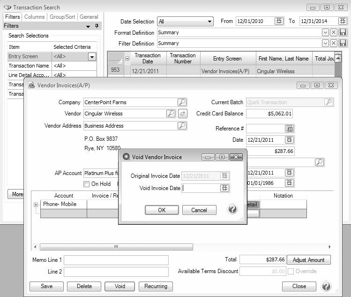Click help icon in Void Vendor Invoice dialog

pyautogui.click(x=232, y=209)
